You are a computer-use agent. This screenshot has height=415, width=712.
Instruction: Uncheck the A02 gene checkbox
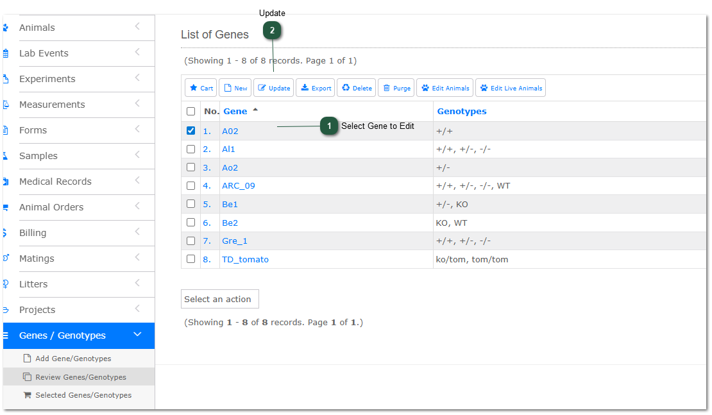pos(191,131)
